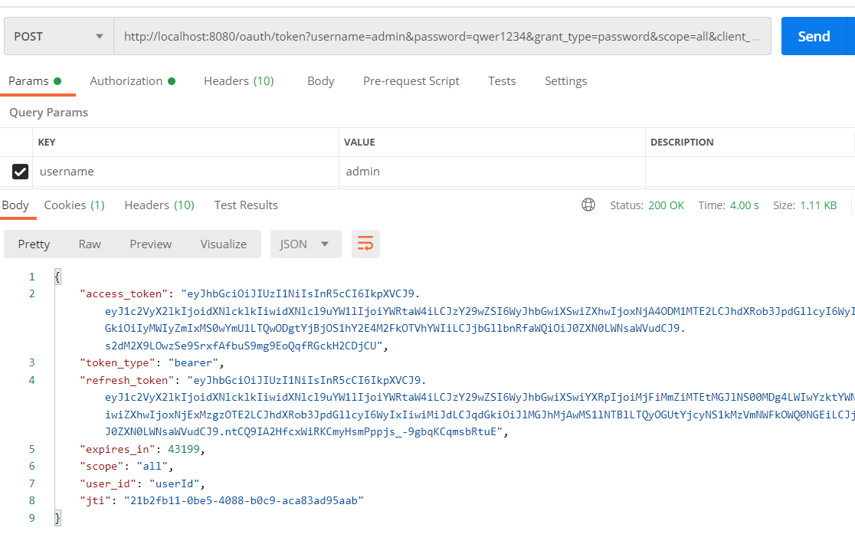
Task: Uncheck the username parameter checkbox
Action: tap(20, 172)
